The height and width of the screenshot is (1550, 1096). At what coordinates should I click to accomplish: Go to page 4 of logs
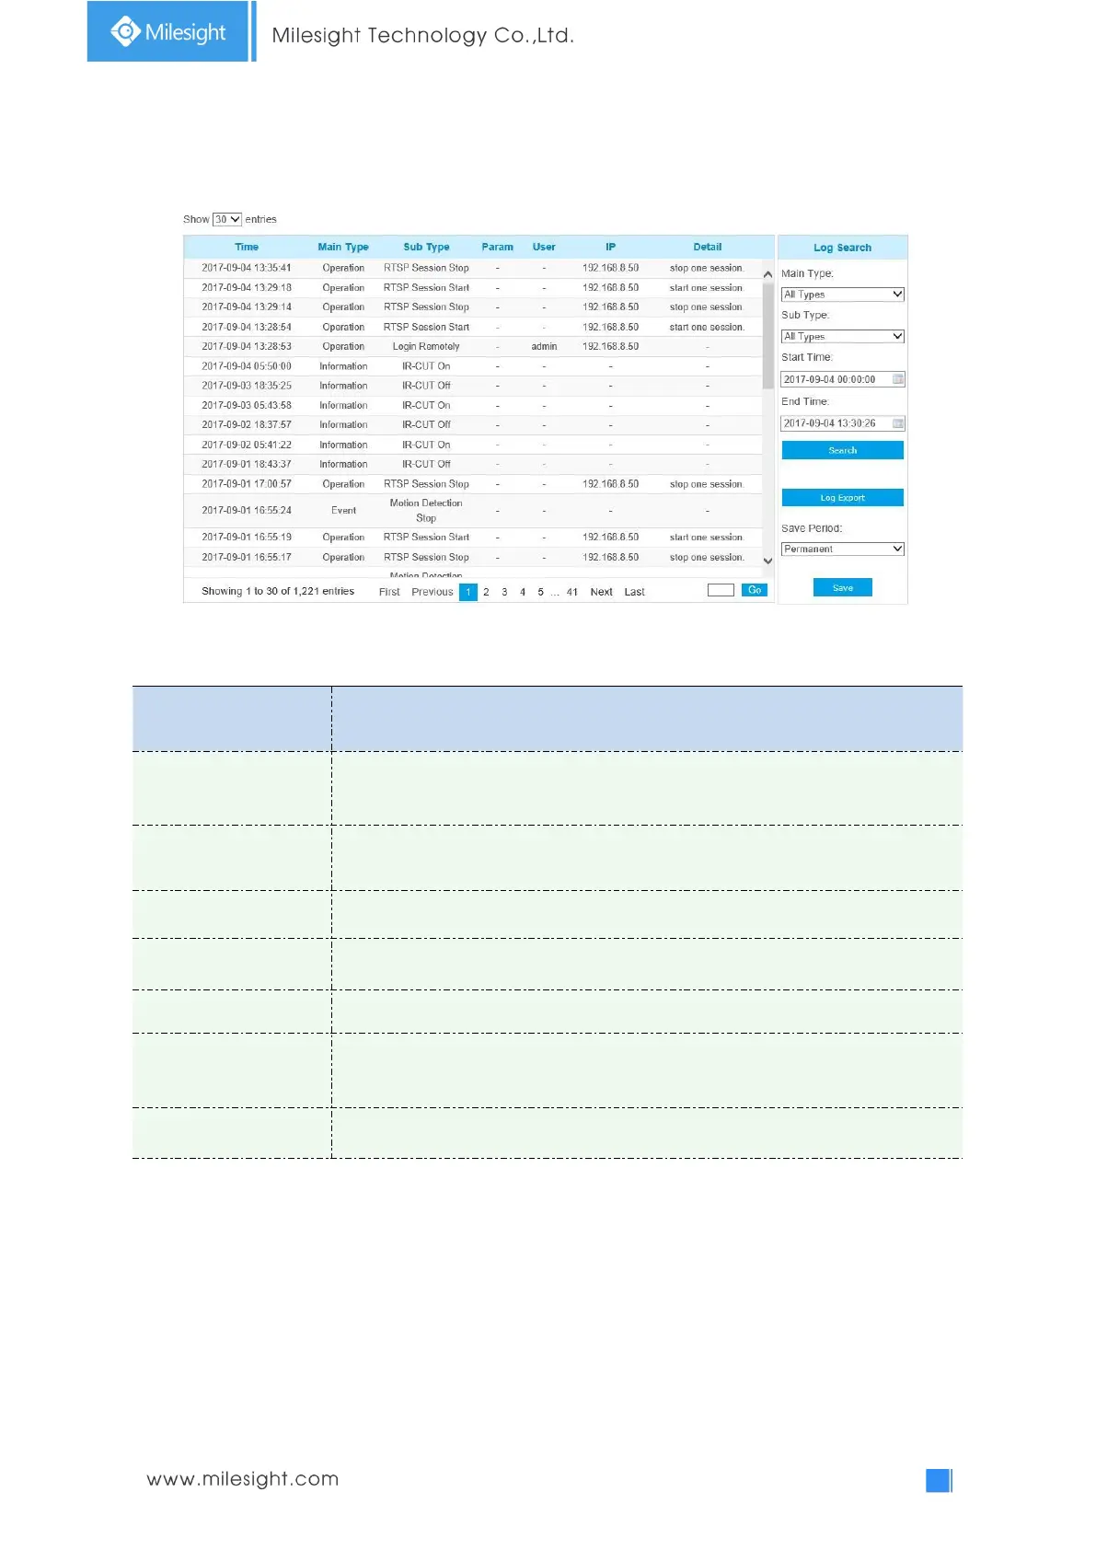tap(523, 592)
